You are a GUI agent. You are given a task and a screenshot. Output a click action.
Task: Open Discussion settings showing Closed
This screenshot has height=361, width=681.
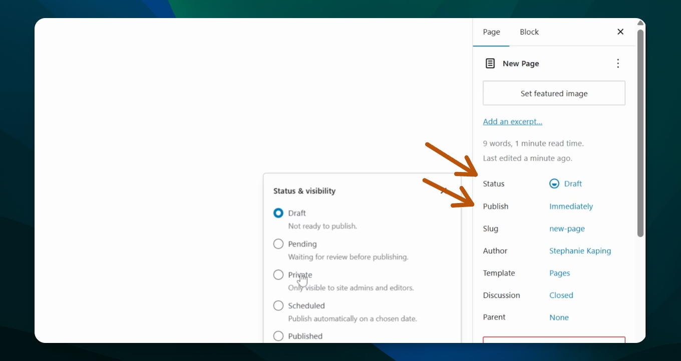pos(561,295)
